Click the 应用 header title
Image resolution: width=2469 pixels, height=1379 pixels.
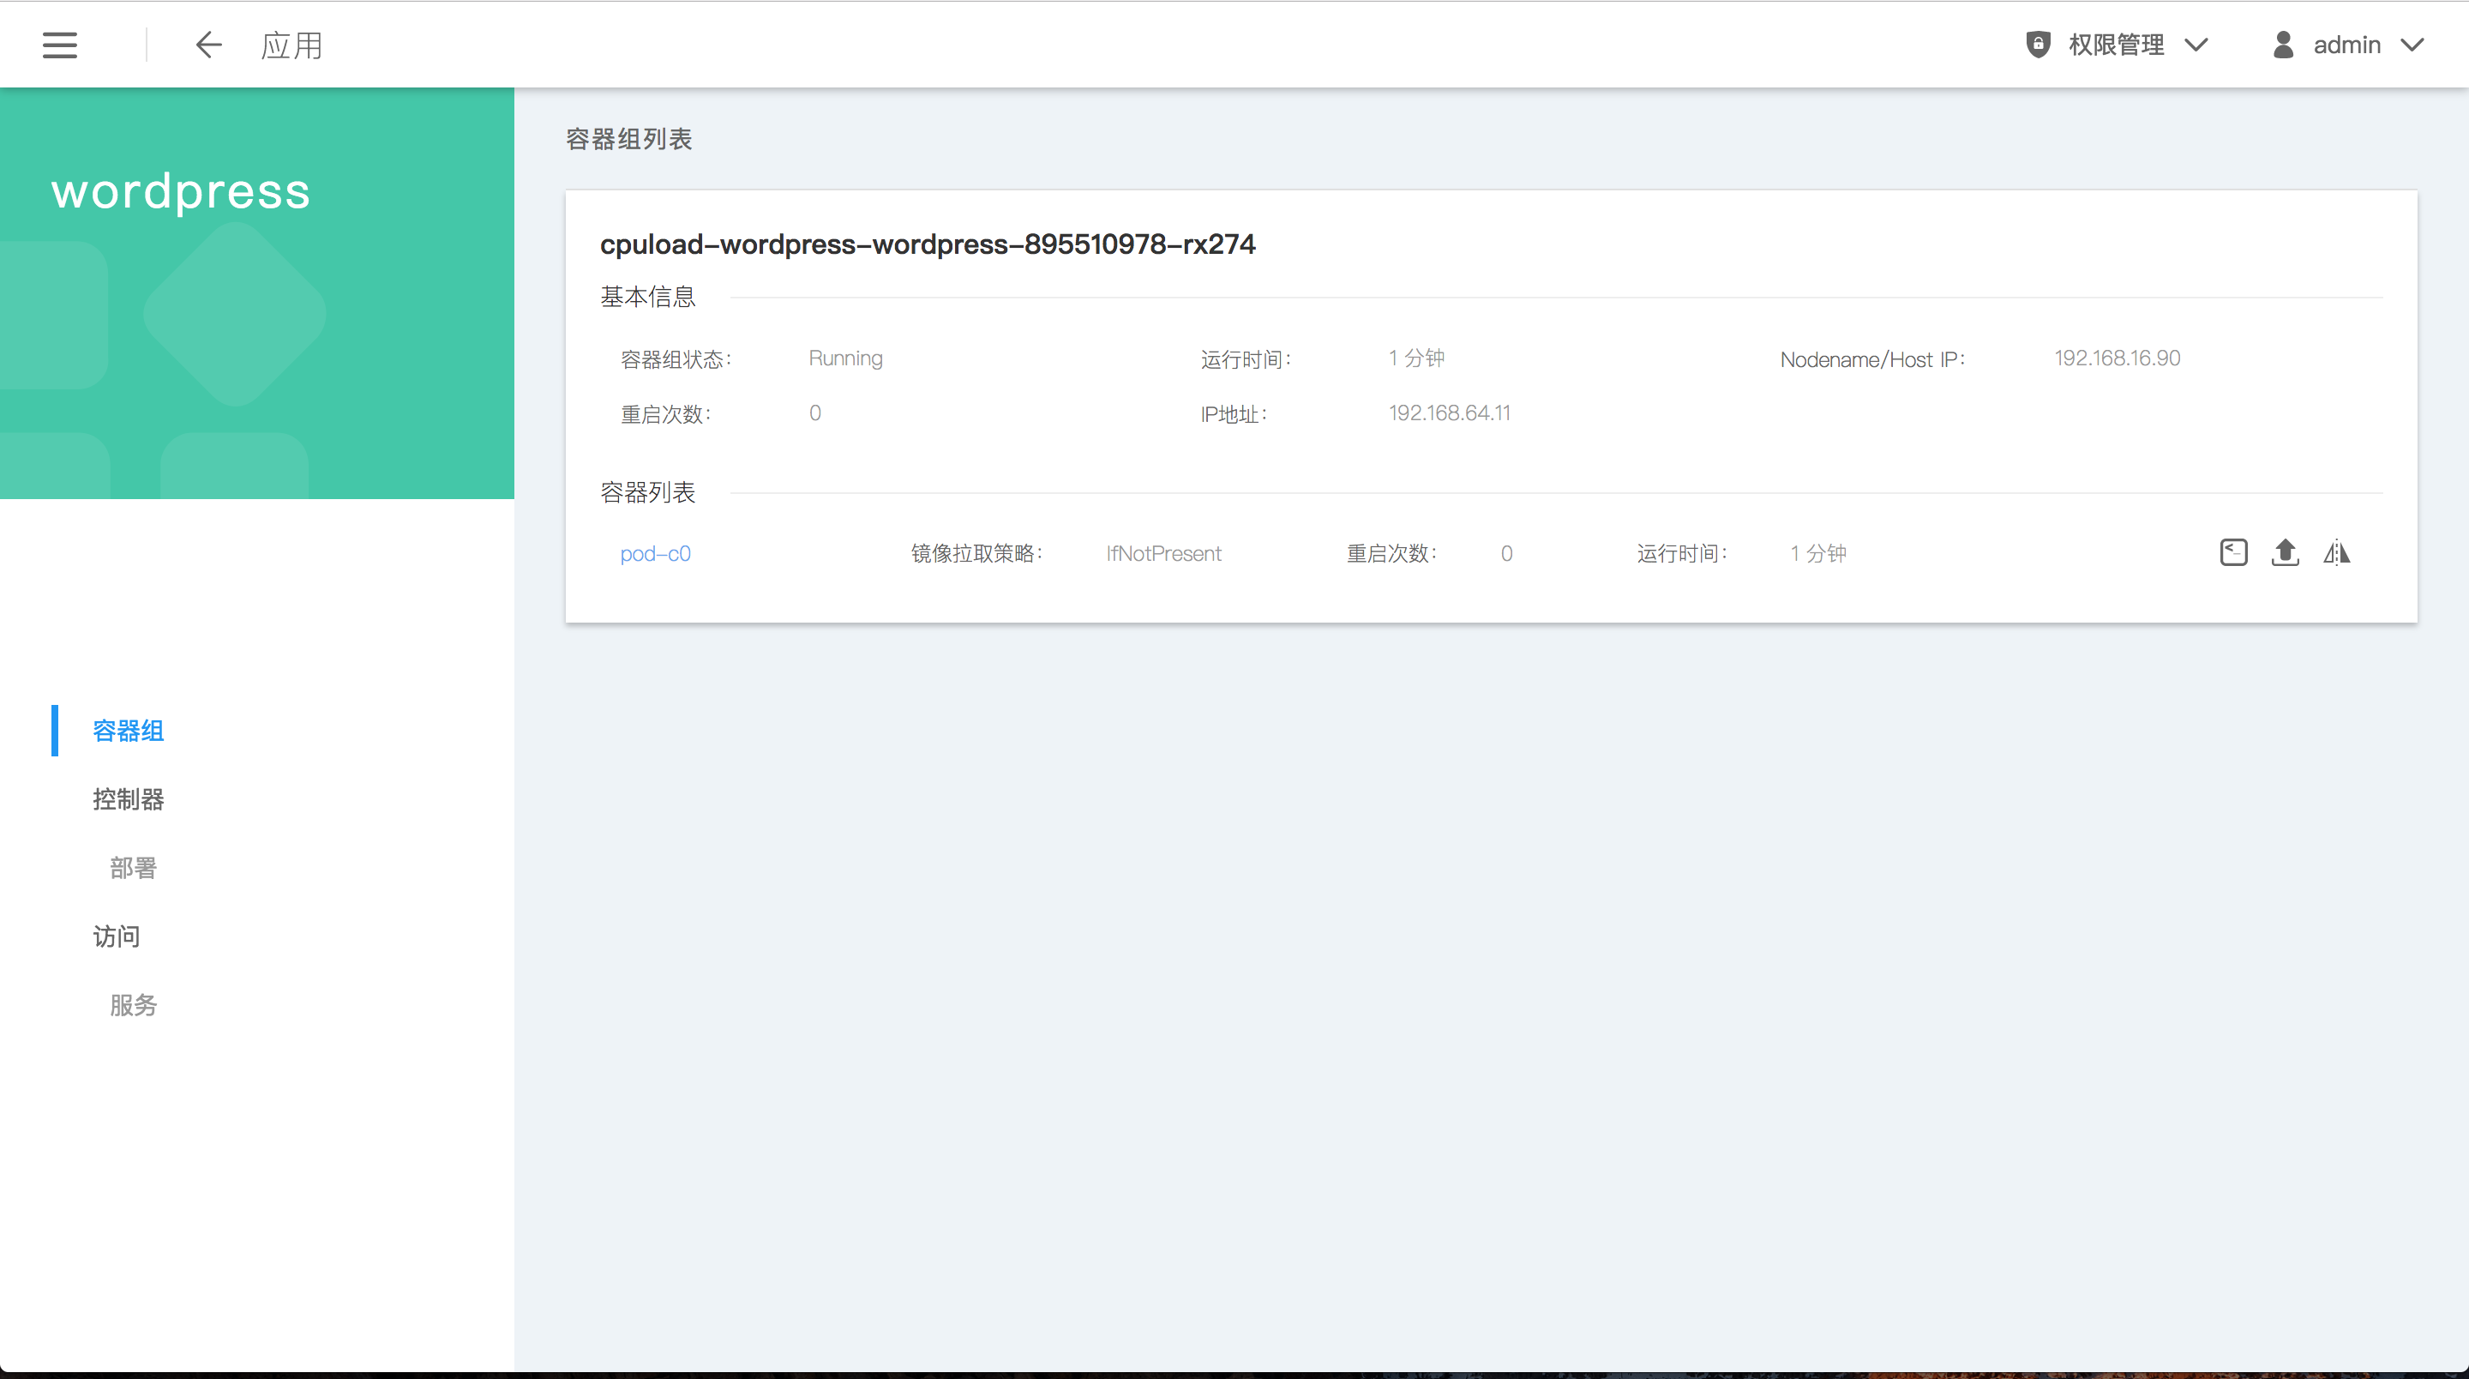point(291,45)
